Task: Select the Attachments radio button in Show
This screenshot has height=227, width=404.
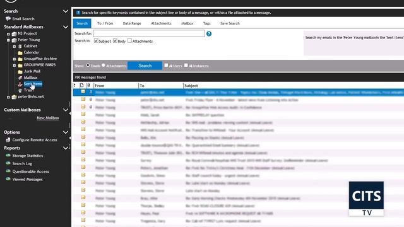Action: 104,66
